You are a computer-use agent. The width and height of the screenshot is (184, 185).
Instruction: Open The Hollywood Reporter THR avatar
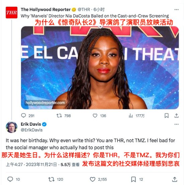click(x=12, y=12)
